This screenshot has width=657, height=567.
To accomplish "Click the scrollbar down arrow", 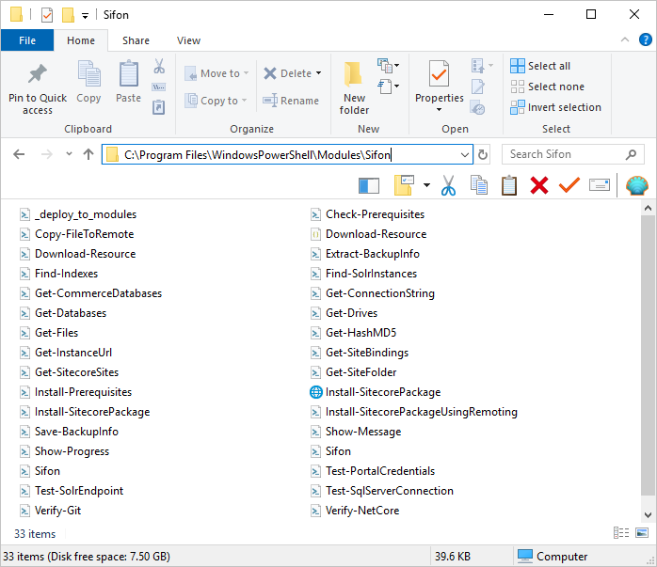I will [x=648, y=514].
